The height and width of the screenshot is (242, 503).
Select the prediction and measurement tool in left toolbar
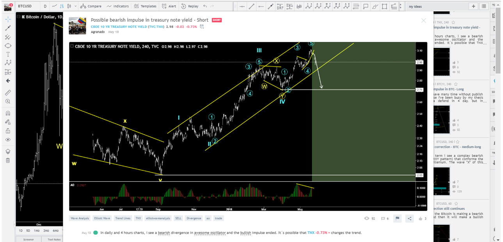[x=8, y=72]
